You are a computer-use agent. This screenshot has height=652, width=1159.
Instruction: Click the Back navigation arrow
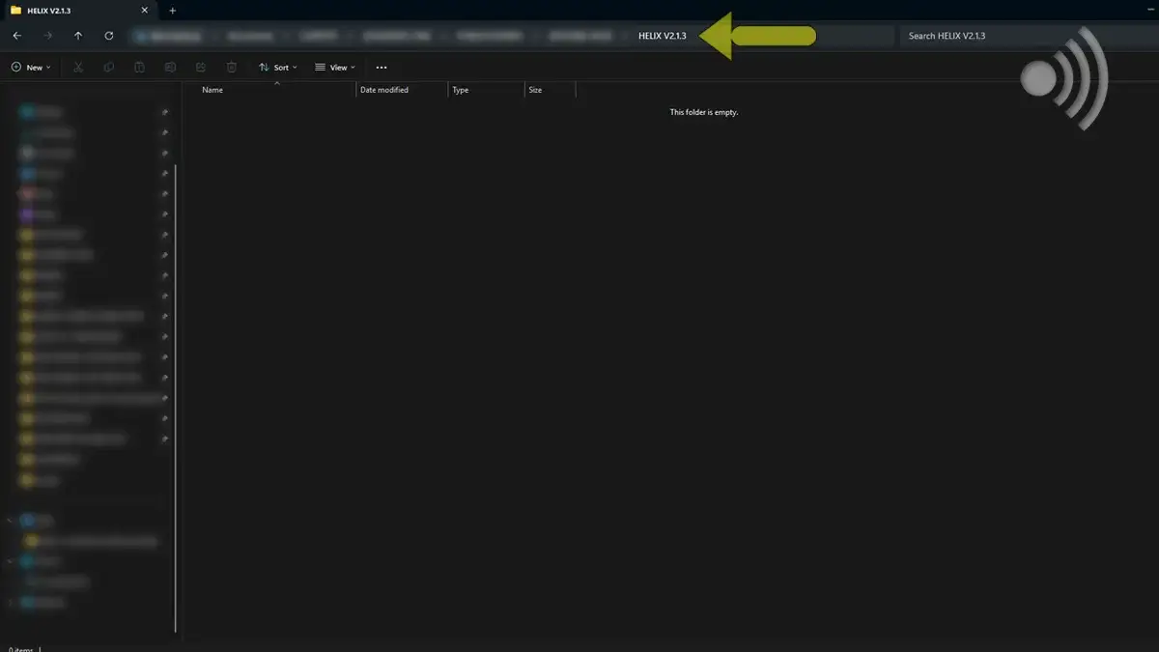17,36
